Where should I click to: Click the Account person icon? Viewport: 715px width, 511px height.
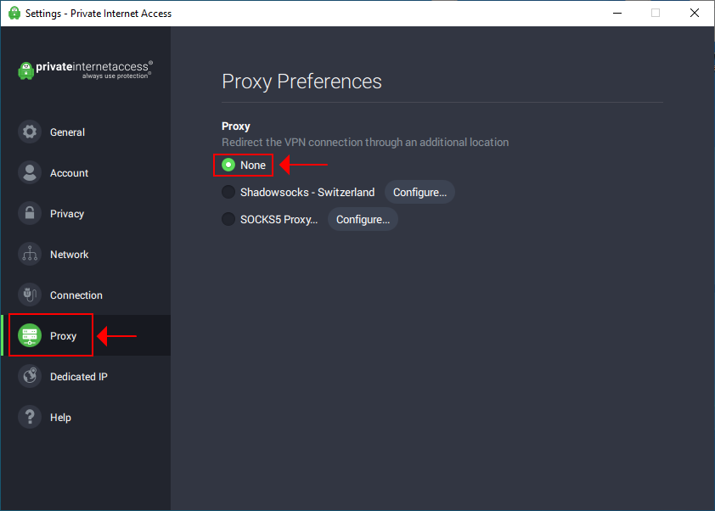[x=30, y=173]
